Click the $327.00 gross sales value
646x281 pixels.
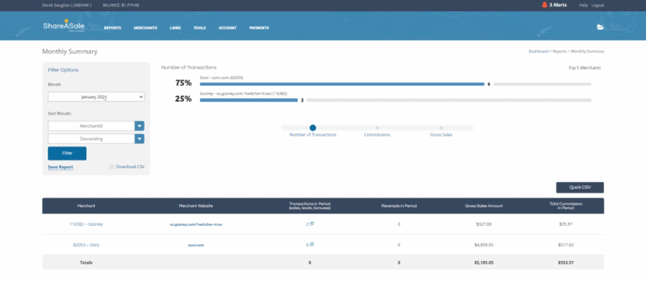coord(483,224)
